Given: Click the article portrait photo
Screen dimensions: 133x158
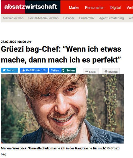Looking at the screenshot, I should [62, 109].
